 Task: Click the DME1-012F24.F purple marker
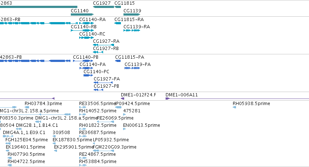pos(123,99)
